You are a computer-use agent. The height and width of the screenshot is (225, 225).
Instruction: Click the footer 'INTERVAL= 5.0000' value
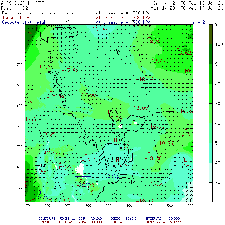point(164,222)
